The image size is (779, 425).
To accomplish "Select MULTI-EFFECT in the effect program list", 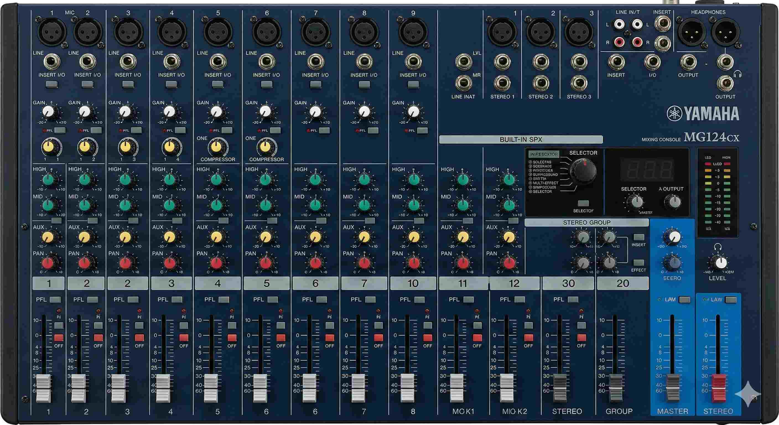I will pyautogui.click(x=545, y=183).
